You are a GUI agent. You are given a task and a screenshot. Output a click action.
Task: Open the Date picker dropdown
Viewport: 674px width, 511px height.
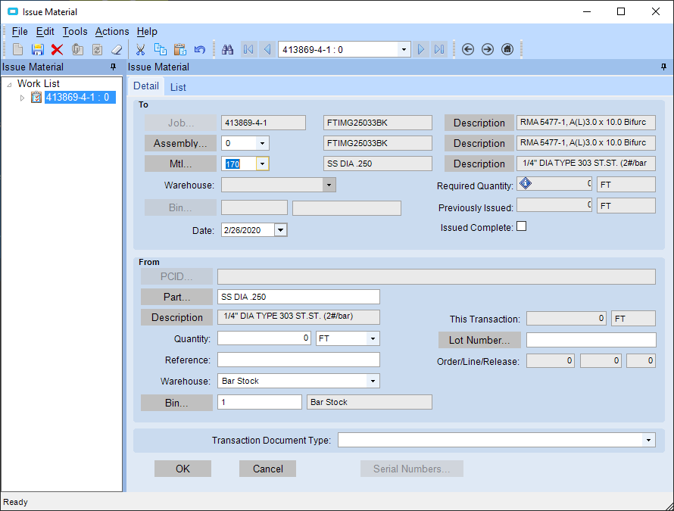click(x=280, y=230)
